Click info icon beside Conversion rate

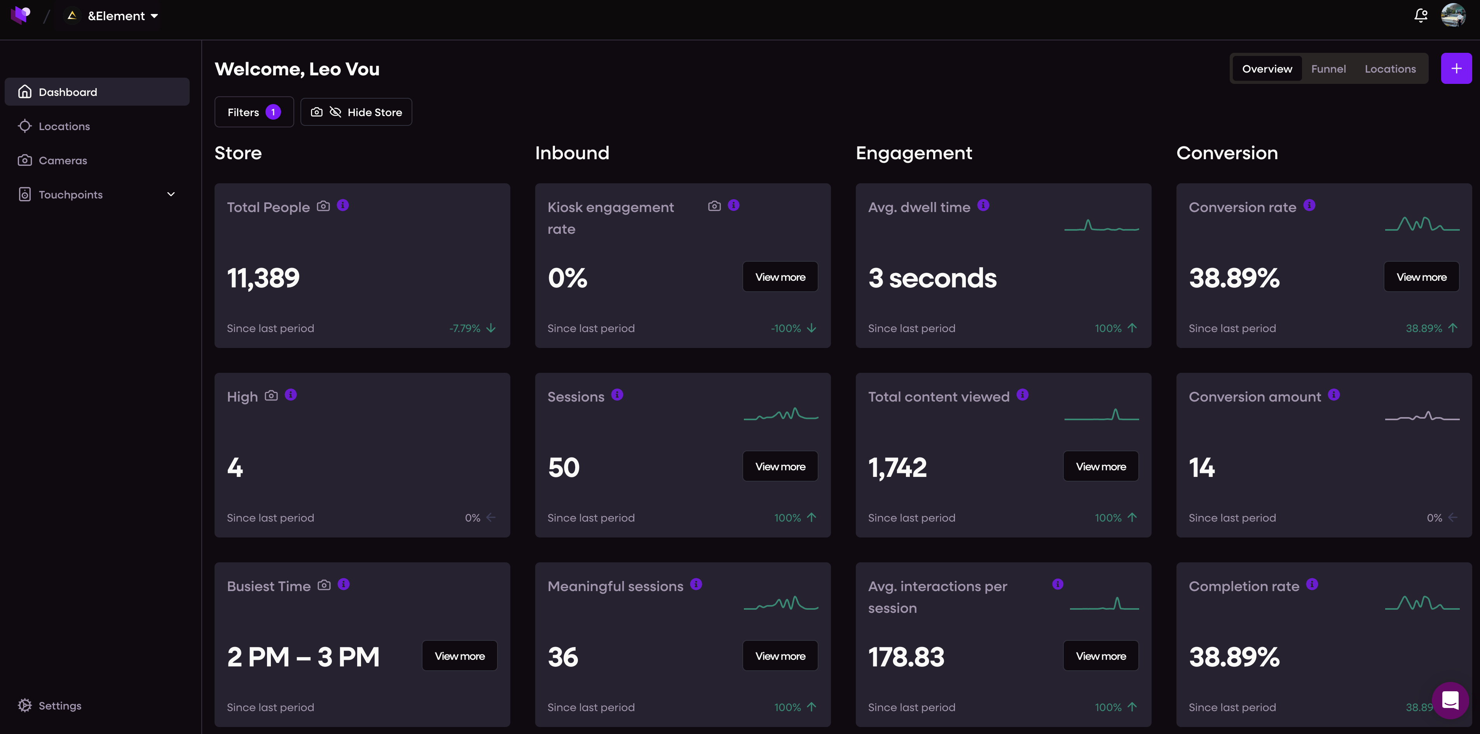coord(1309,205)
